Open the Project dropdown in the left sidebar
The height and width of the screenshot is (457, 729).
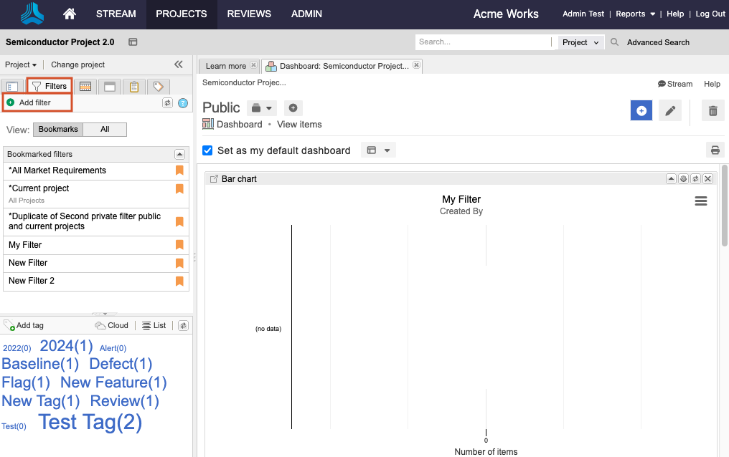20,64
